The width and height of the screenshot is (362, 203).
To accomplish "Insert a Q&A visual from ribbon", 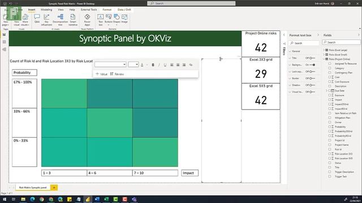I will 37,19.
